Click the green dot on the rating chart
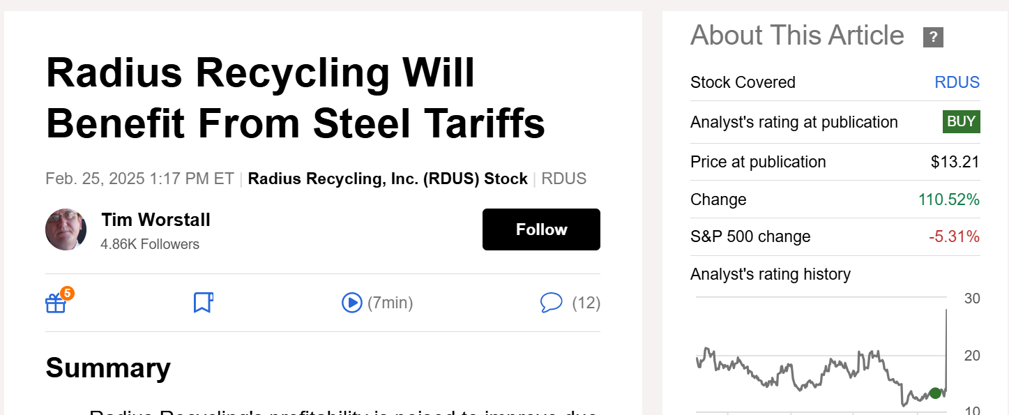This screenshot has width=1009, height=415. pyautogui.click(x=935, y=393)
